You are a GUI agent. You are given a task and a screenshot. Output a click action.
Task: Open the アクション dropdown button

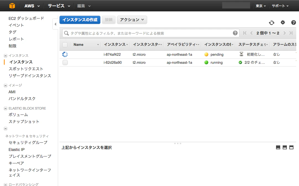(x=132, y=20)
